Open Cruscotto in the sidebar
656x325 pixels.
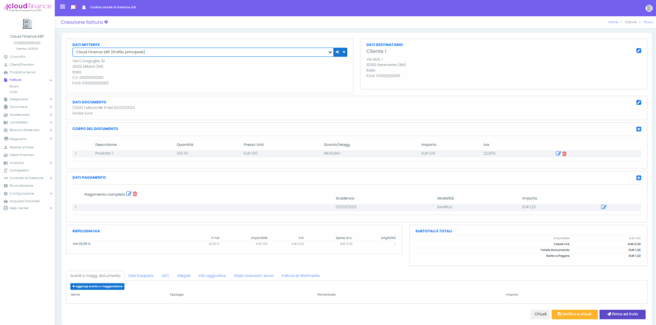tap(17, 56)
